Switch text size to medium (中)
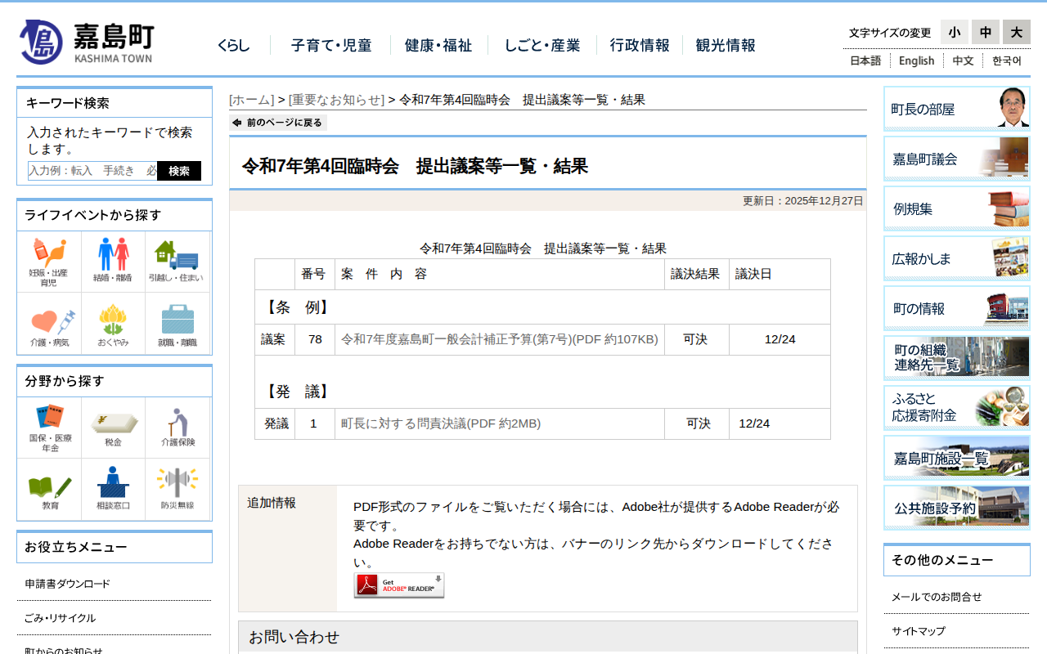This screenshot has width=1047, height=654. tap(985, 32)
